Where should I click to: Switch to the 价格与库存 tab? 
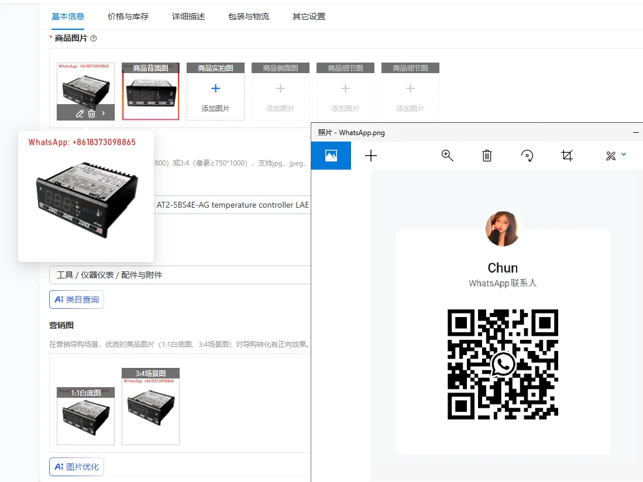[x=128, y=16]
